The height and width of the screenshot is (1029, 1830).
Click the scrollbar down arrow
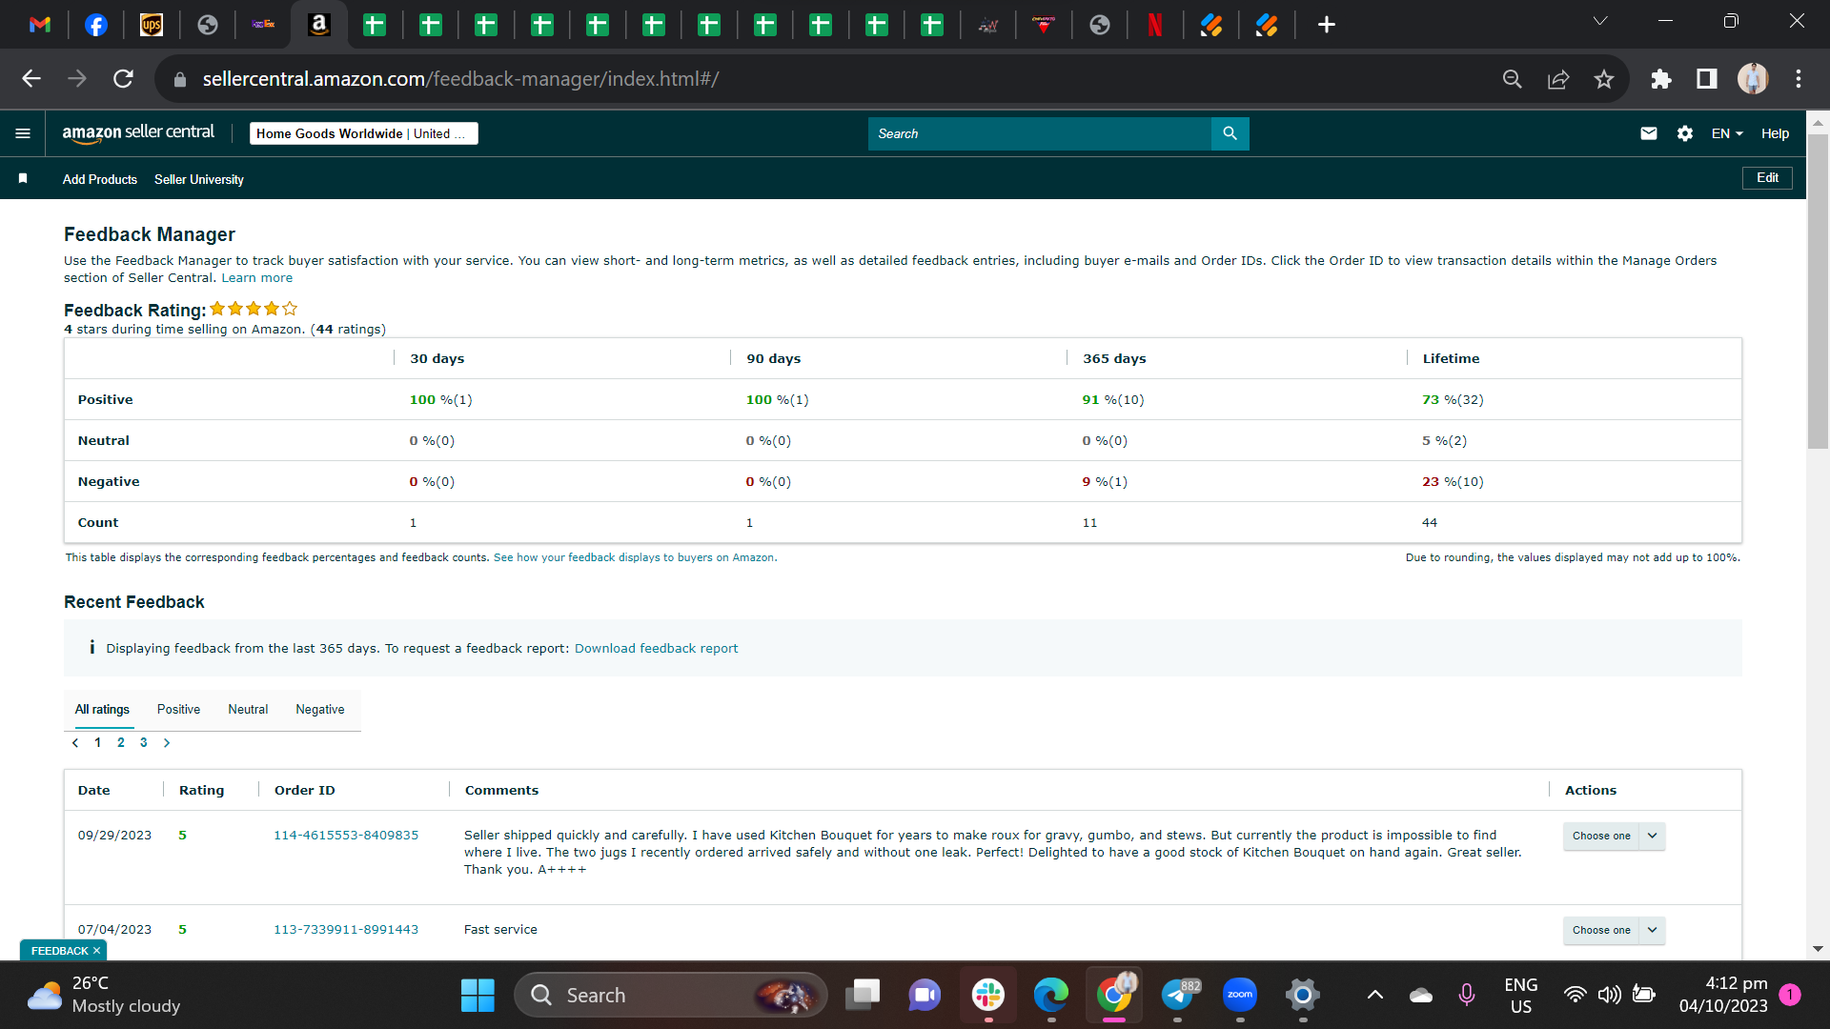tap(1819, 949)
